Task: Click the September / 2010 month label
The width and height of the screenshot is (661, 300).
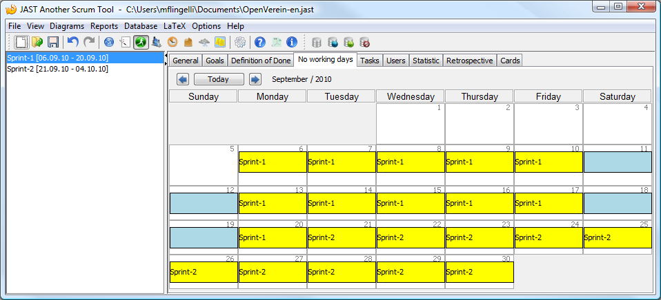Action: coord(302,79)
